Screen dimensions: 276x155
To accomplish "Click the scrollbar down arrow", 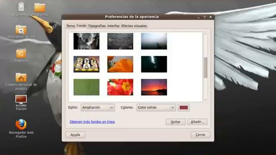I will point(205,100).
